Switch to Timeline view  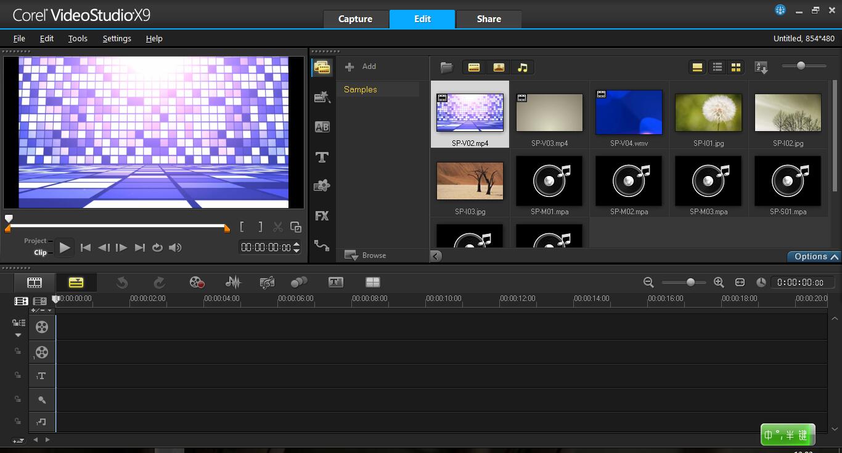[76, 283]
